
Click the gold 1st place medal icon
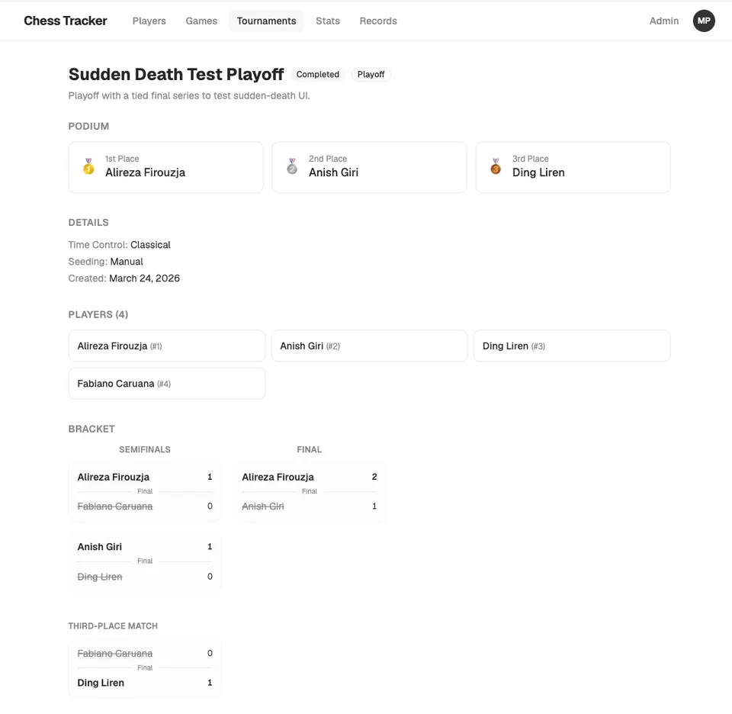click(x=88, y=166)
